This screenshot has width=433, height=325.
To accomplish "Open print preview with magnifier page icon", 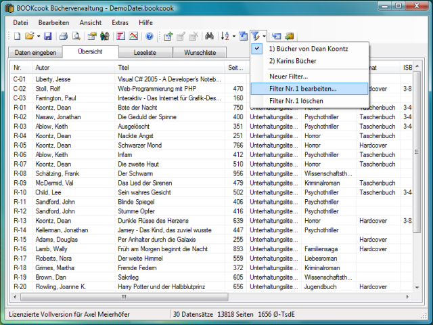I will pyautogui.click(x=74, y=36).
